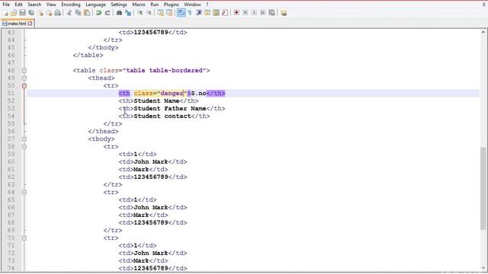The height and width of the screenshot is (274, 488).
Task: Open the View menu
Action: coord(51,5)
